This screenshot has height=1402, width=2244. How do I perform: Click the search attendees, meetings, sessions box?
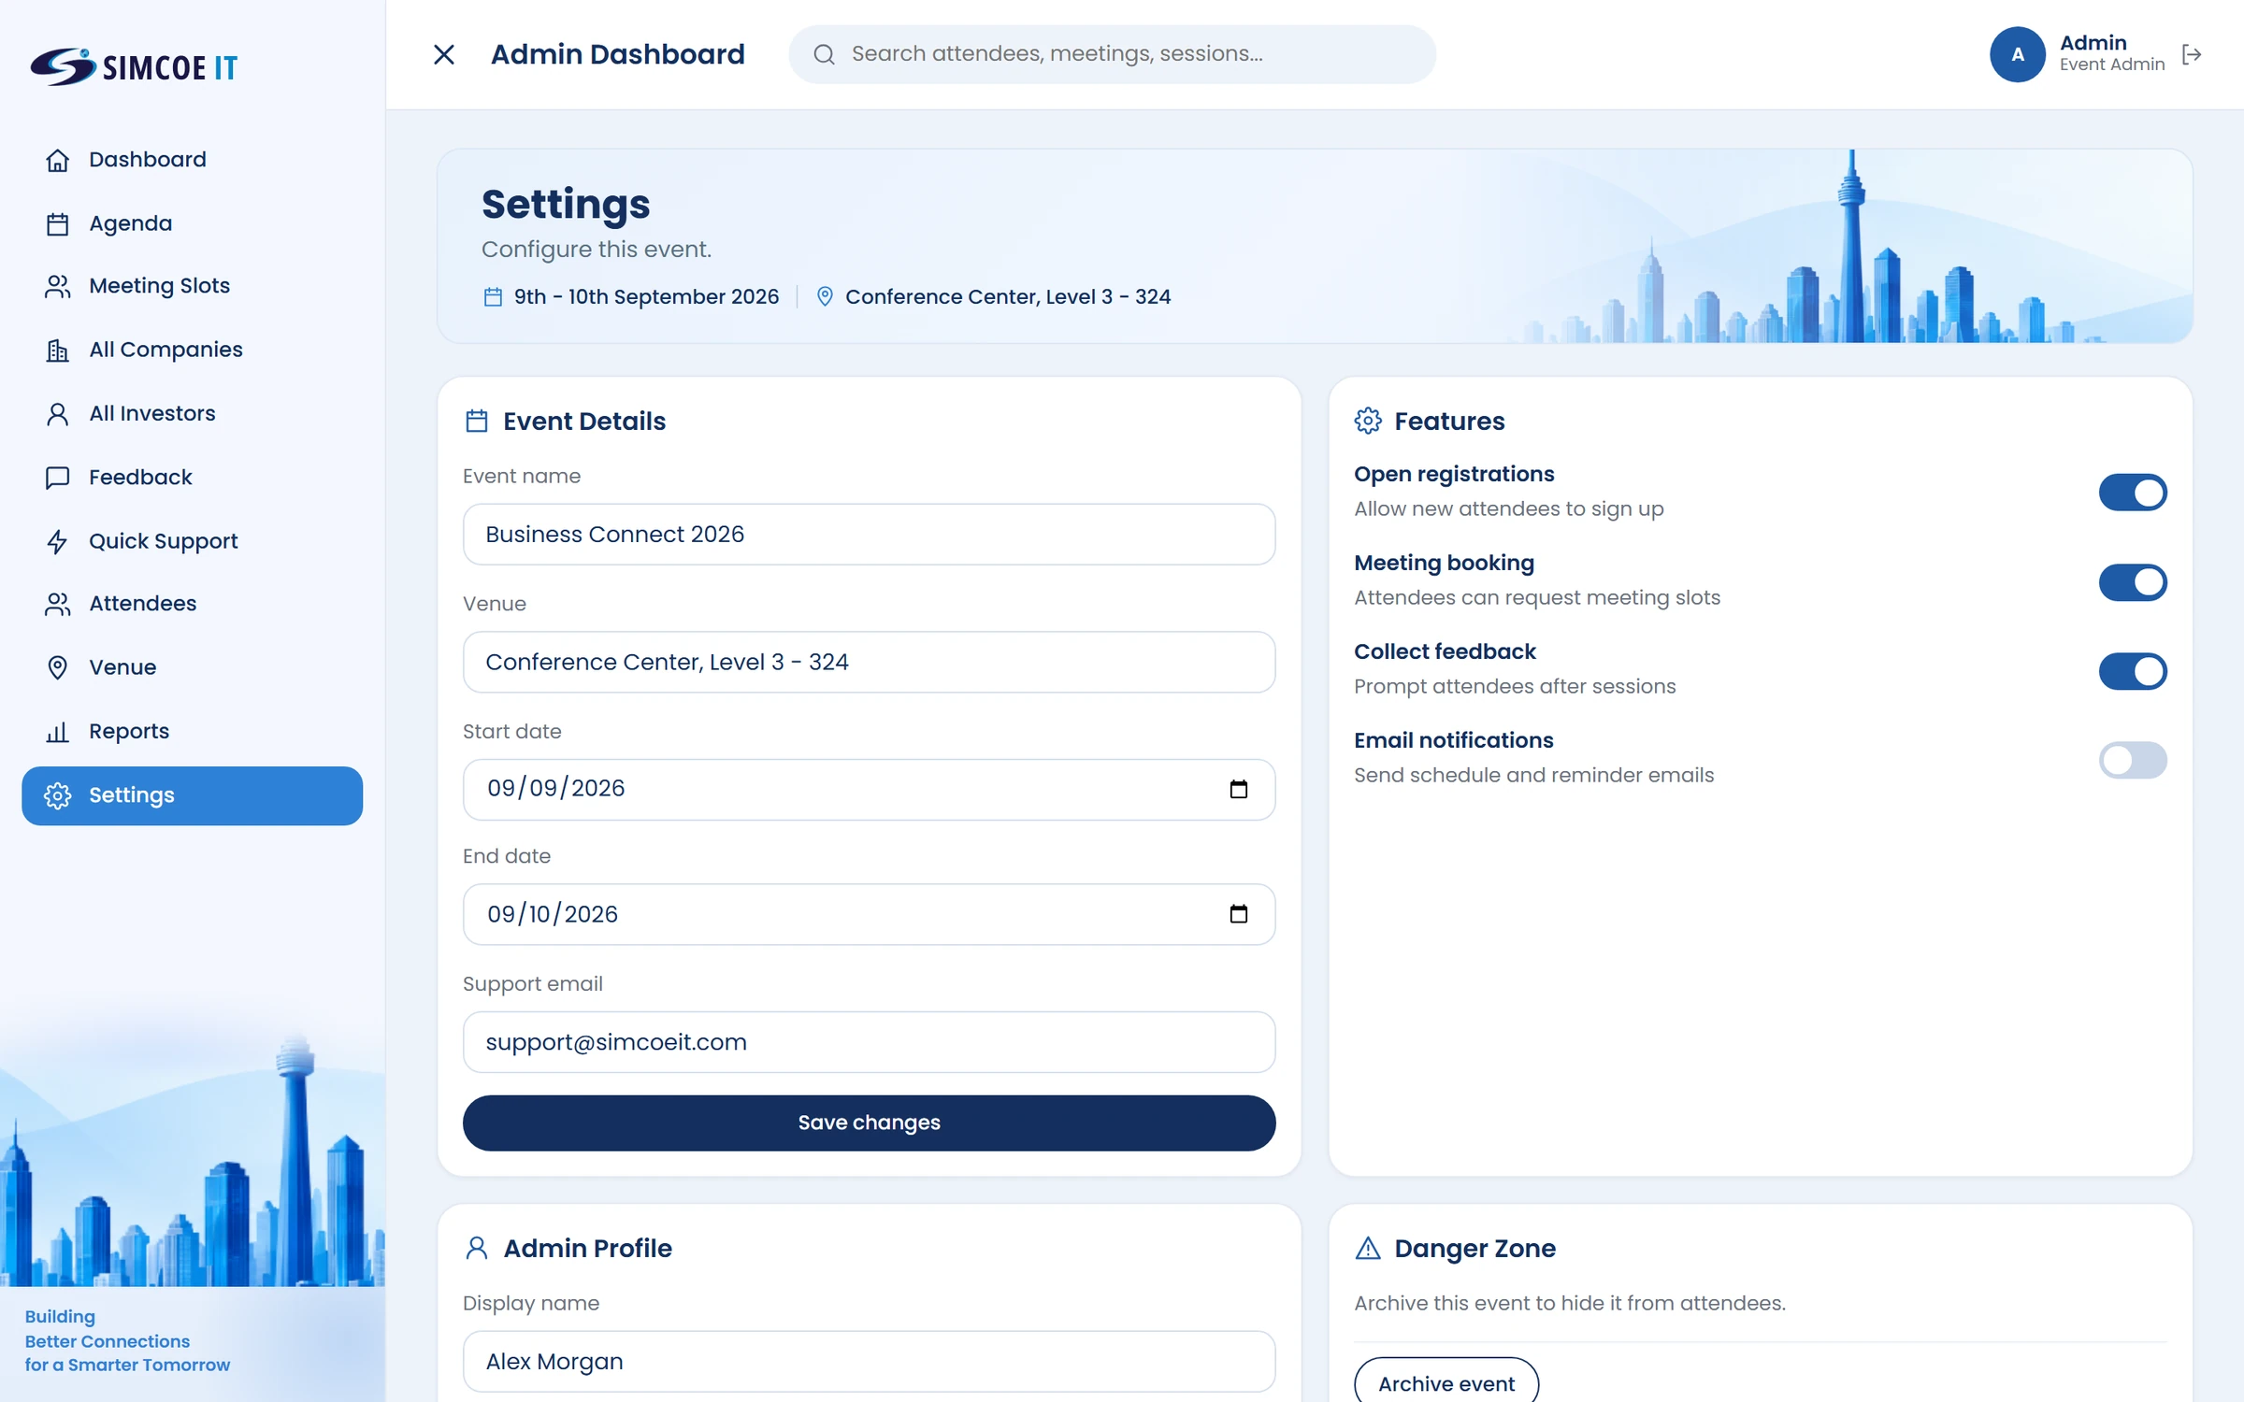[1112, 54]
